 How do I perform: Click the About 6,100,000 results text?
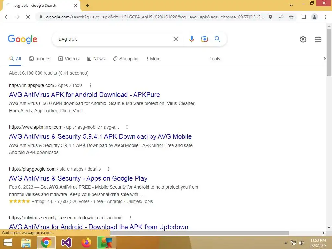[49, 73]
